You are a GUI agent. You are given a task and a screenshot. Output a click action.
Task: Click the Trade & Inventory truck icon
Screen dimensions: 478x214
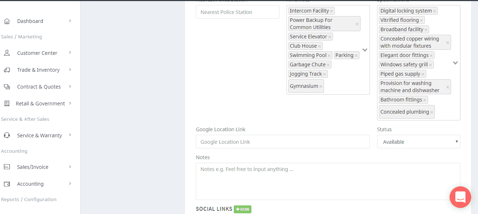click(x=6, y=70)
